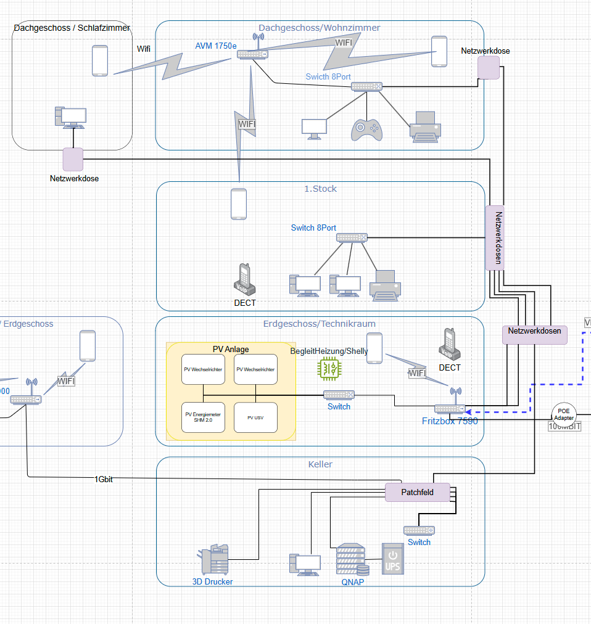Select the game controller icon

click(367, 129)
